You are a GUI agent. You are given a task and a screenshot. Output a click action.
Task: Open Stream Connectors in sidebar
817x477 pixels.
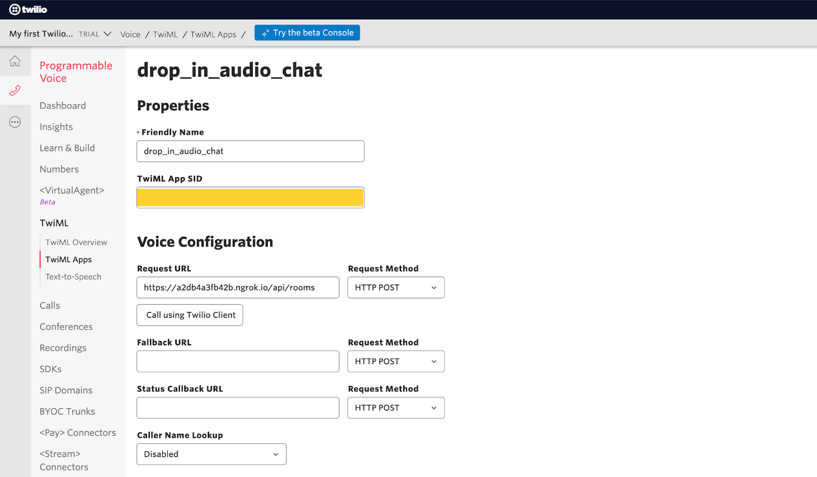(64, 461)
